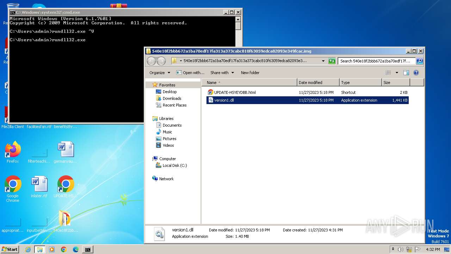Select inlater.rtf desktop document
451x254 pixels.
(x=39, y=187)
